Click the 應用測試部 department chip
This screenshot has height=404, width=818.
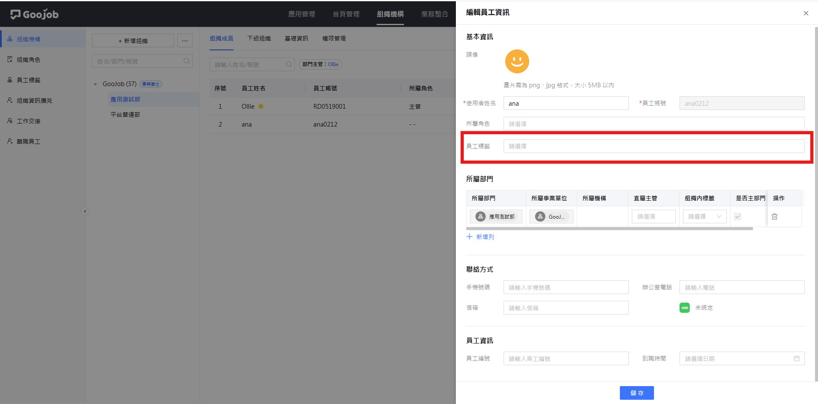click(x=496, y=216)
